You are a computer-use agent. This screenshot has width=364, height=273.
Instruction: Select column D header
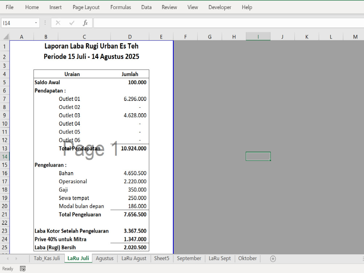[x=130, y=37]
